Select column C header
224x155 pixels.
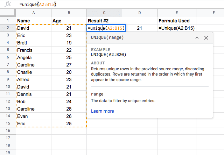click(104, 13)
